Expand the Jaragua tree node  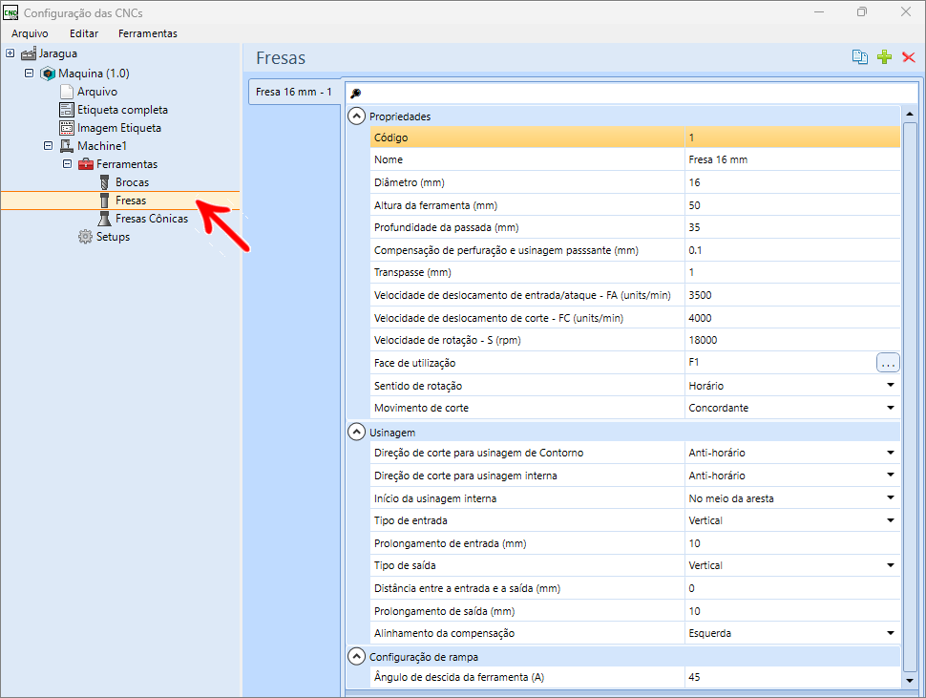click(11, 53)
